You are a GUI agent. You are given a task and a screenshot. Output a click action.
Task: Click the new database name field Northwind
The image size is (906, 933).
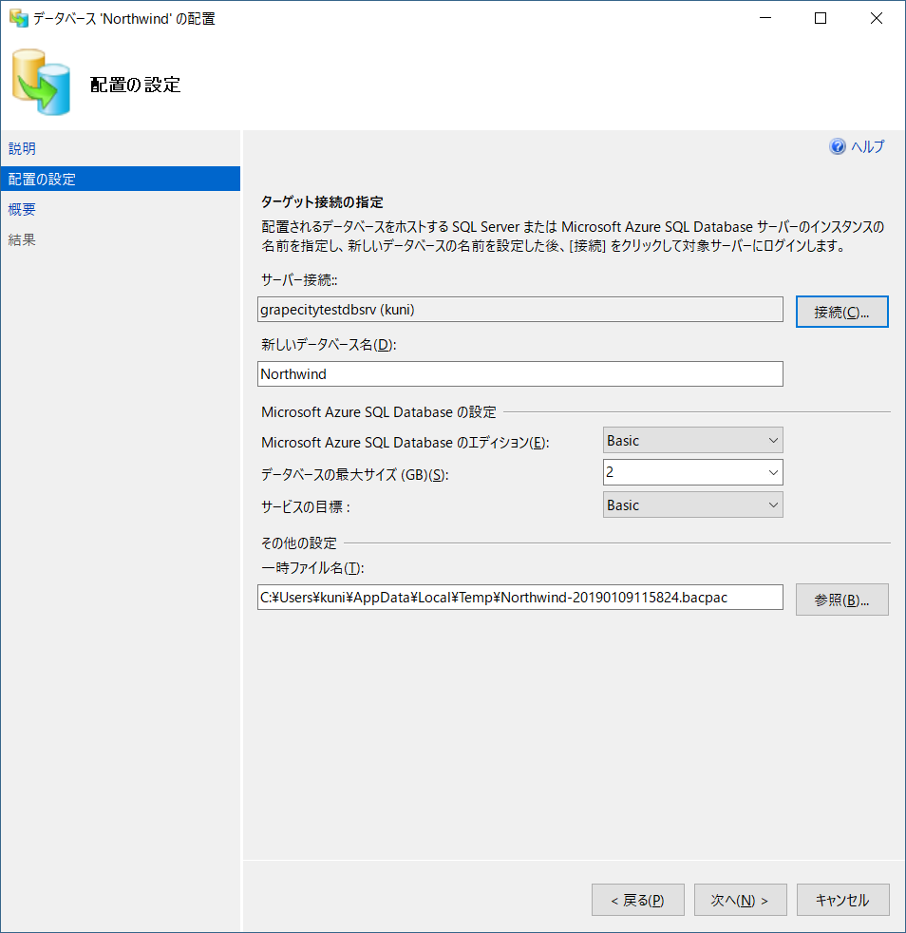[x=519, y=373]
